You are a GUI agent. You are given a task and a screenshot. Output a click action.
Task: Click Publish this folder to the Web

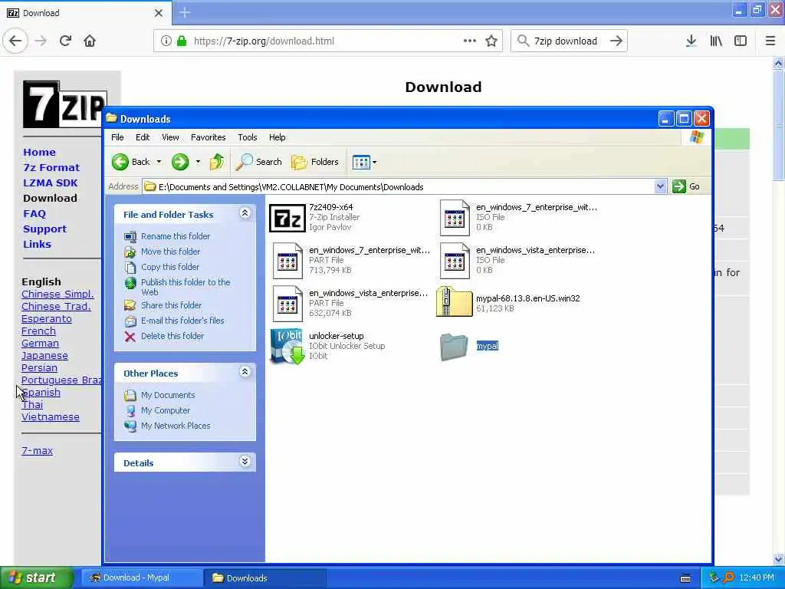click(x=186, y=287)
